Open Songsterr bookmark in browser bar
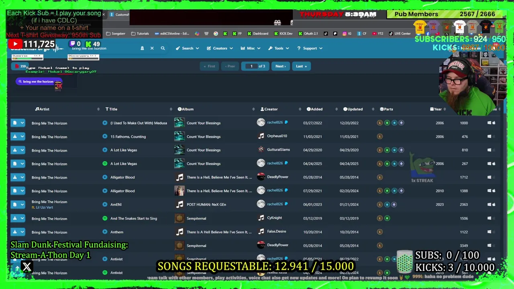This screenshot has width=514, height=289. click(116, 34)
